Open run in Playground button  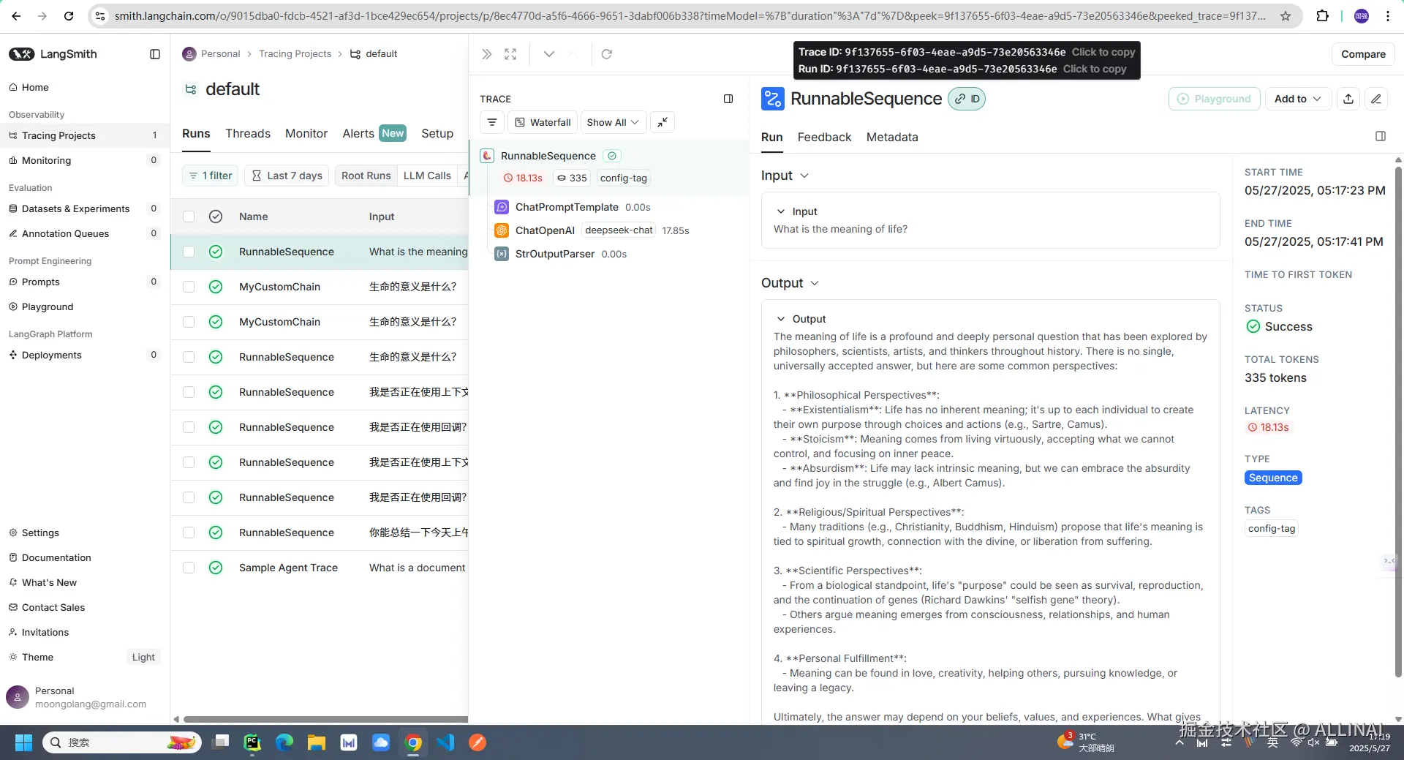pyautogui.click(x=1214, y=99)
